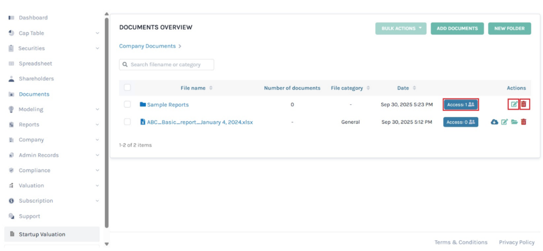Go to Shareholders in the sidebar
Viewport: 543px width, 251px height.
(x=36, y=79)
